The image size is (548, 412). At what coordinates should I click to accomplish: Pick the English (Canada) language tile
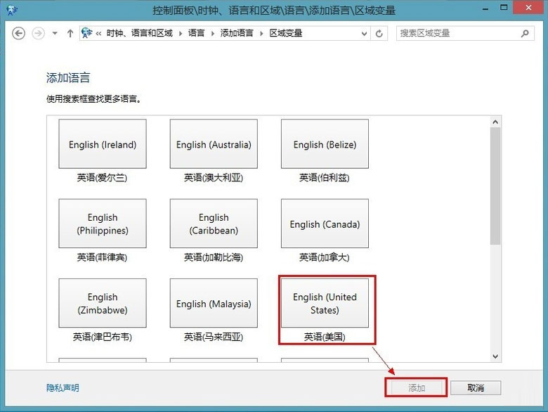point(325,224)
